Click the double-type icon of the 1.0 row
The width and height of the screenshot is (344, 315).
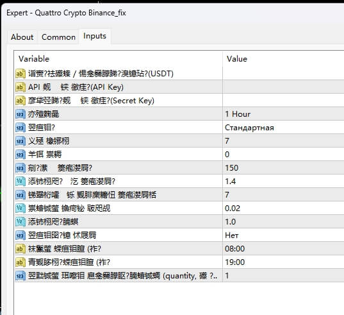(x=20, y=221)
